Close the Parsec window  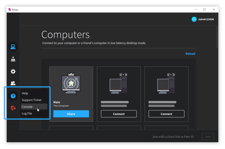pos(214,10)
